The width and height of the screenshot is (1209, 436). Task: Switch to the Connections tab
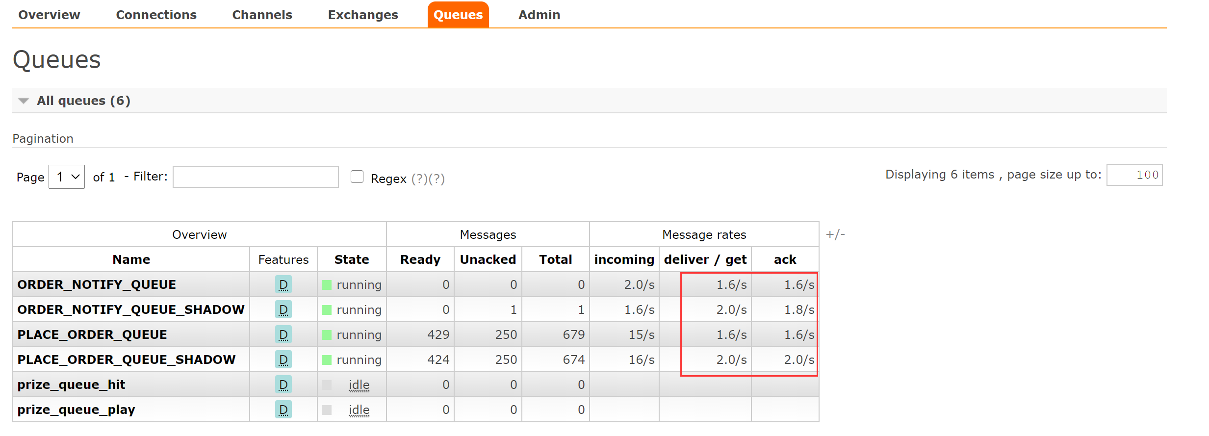point(156,15)
